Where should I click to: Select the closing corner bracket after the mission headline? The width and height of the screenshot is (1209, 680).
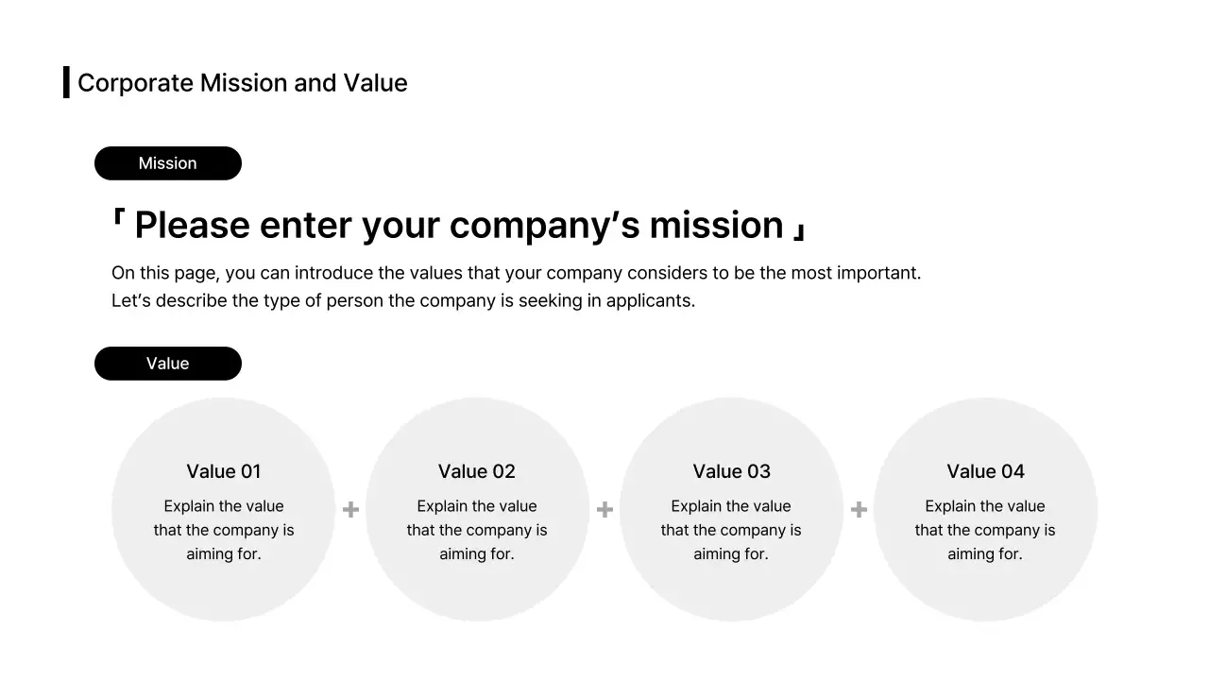point(799,231)
